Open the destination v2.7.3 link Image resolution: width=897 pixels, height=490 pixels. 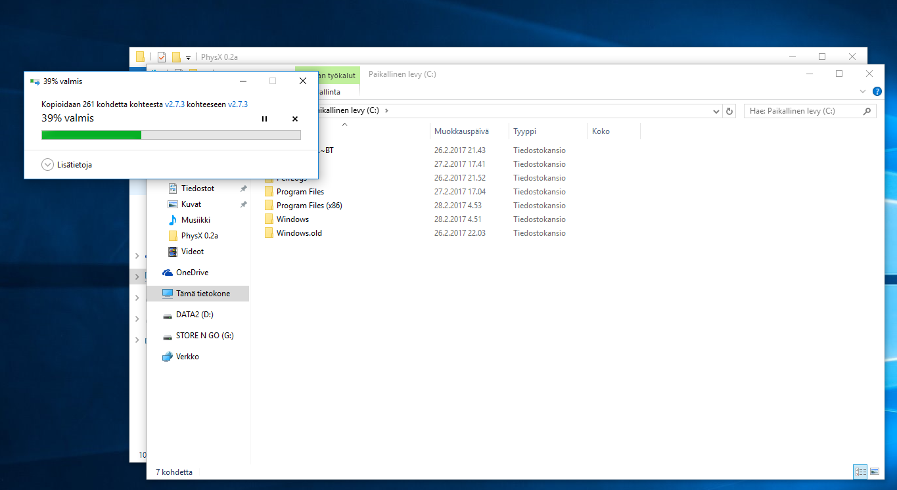coord(238,104)
